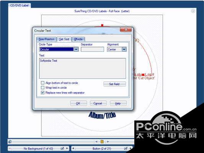Check Wrap text in circle
204x153 pixels.
[x=42, y=87]
